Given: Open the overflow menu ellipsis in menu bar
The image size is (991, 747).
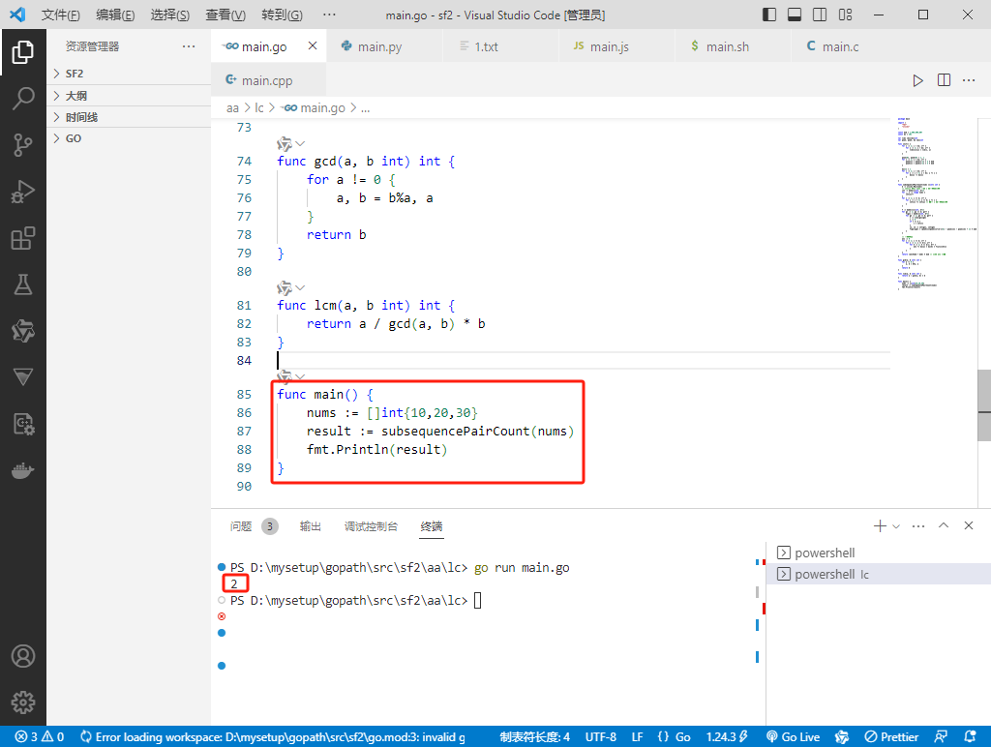Looking at the screenshot, I should point(329,15).
